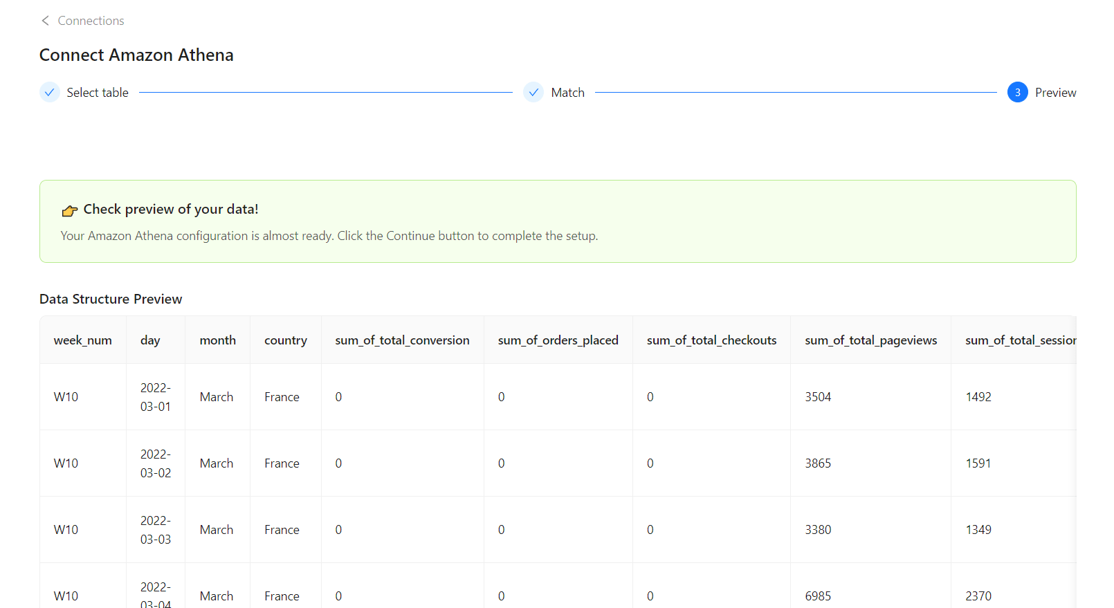
Task: Click the date cell 2022-03-03
Action: coord(156,530)
